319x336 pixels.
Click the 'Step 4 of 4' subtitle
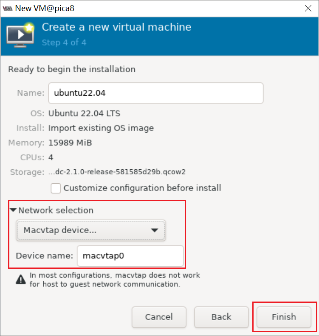coord(64,43)
